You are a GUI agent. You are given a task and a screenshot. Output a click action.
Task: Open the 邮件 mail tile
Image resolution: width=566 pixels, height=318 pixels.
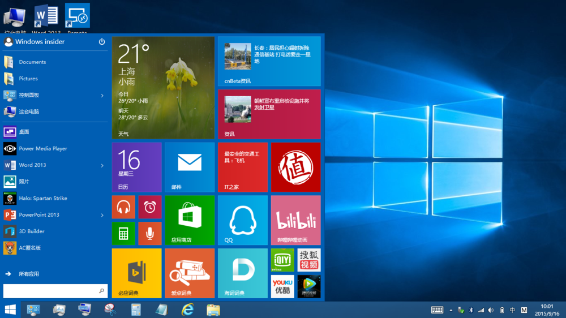pyautogui.click(x=190, y=167)
